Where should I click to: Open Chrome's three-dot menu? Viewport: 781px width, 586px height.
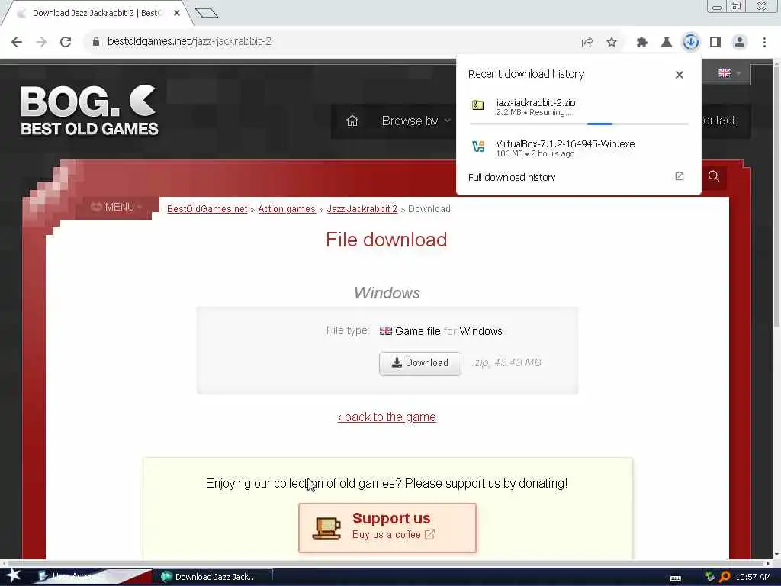point(764,43)
